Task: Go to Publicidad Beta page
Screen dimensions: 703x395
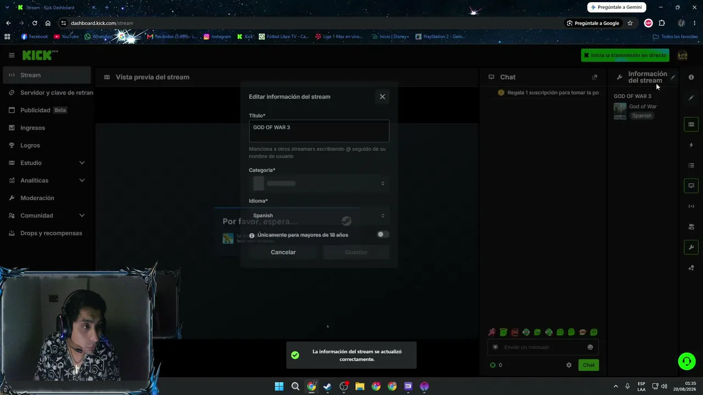Action: 47,110
